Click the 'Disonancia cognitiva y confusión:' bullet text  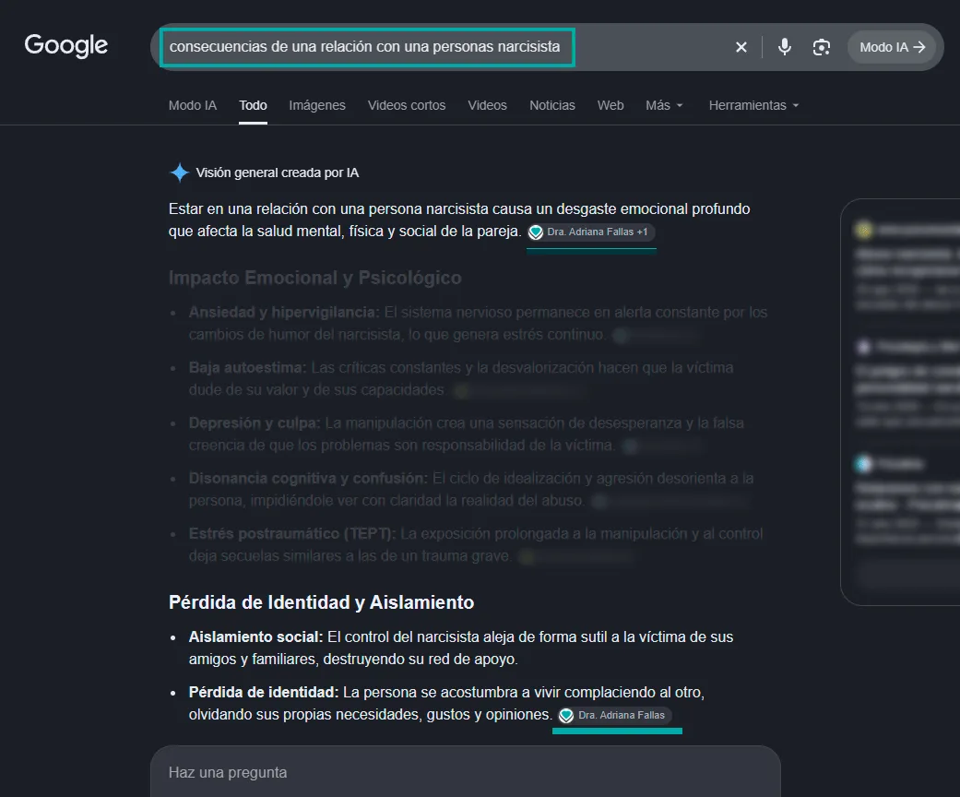(308, 479)
